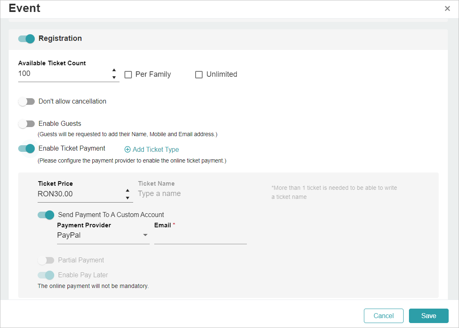
Task: Increase Available Ticket Count with up arrow
Action: click(114, 70)
